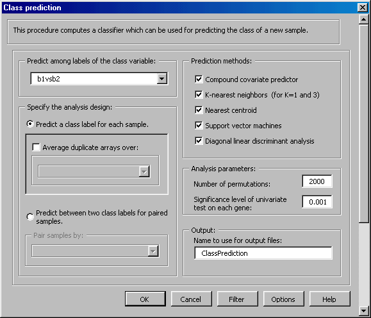This screenshot has width=371, height=318.
Task: Click the scrollbar up arrow
Action: 364,19
